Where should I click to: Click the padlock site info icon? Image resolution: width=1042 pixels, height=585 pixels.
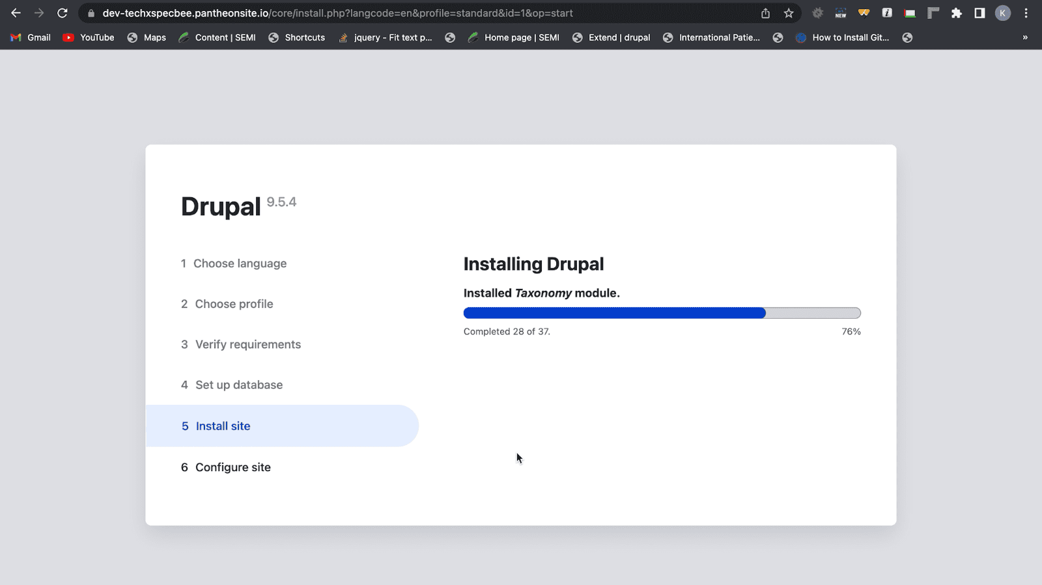[91, 13]
